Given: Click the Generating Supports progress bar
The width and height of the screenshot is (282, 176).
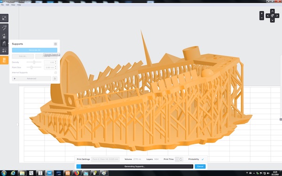Looking at the screenshot, I should click(x=135, y=166).
